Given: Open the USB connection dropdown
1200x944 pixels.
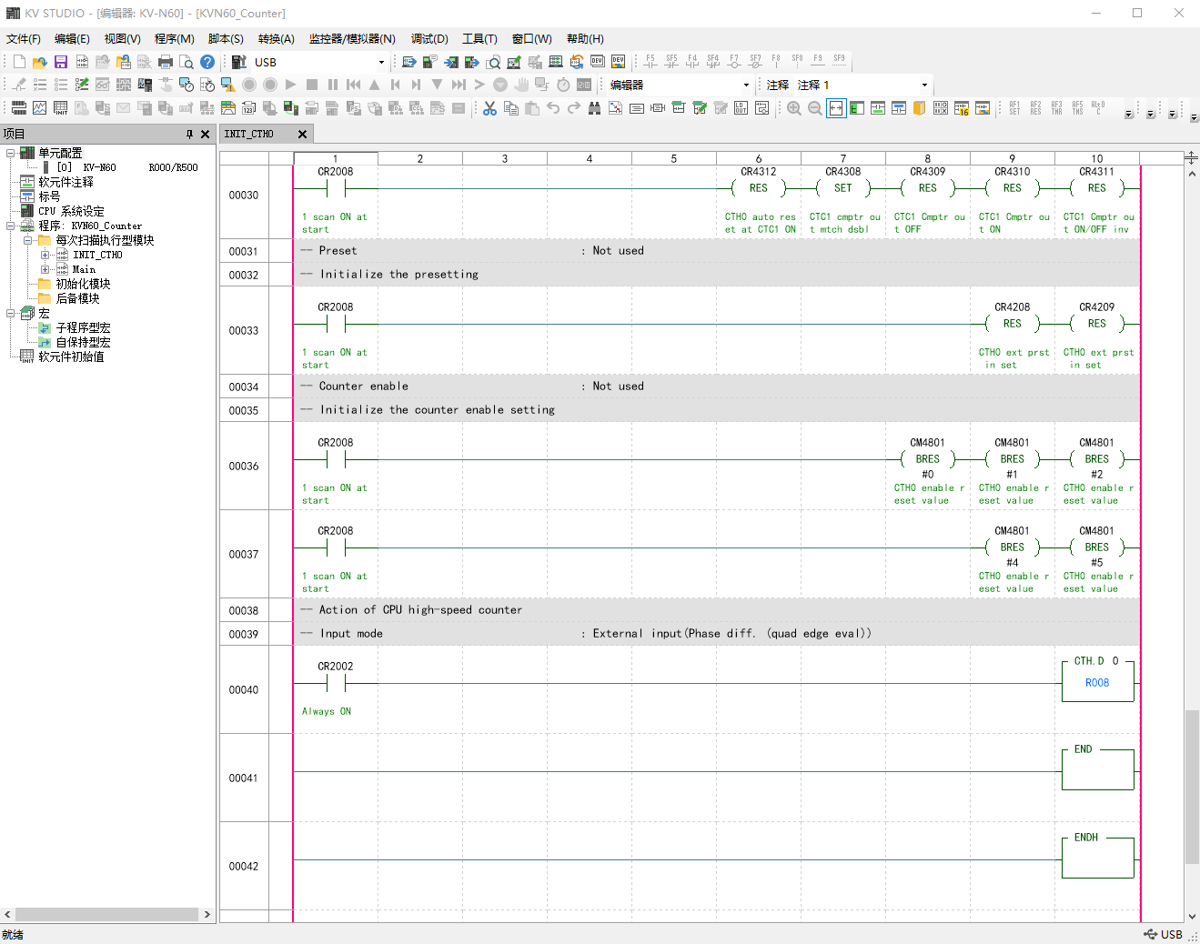Looking at the screenshot, I should pos(381,62).
